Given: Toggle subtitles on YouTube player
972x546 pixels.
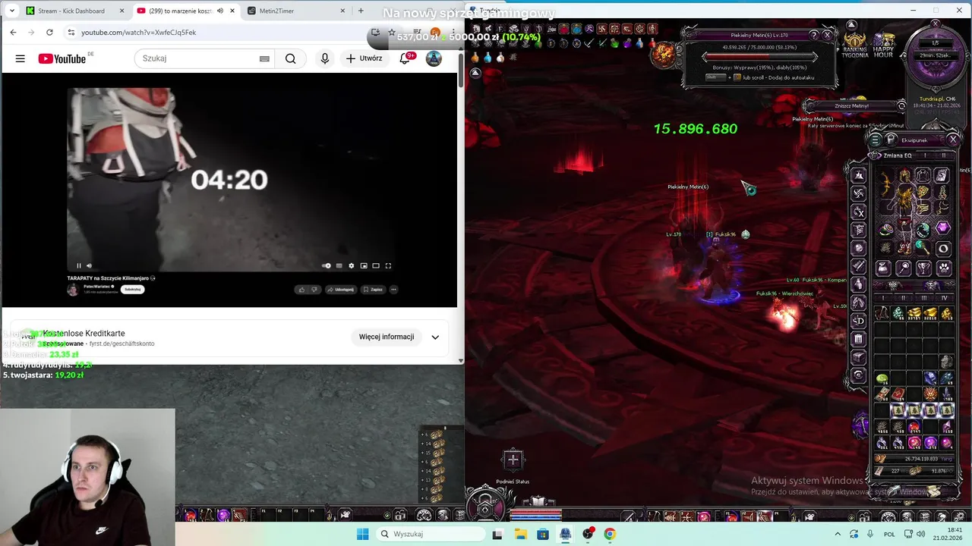Looking at the screenshot, I should tap(339, 265).
